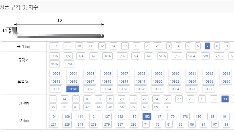Pick the L1 value 13 chip
This screenshot has width=234, height=132.
pyautogui.click(x=53, y=99)
